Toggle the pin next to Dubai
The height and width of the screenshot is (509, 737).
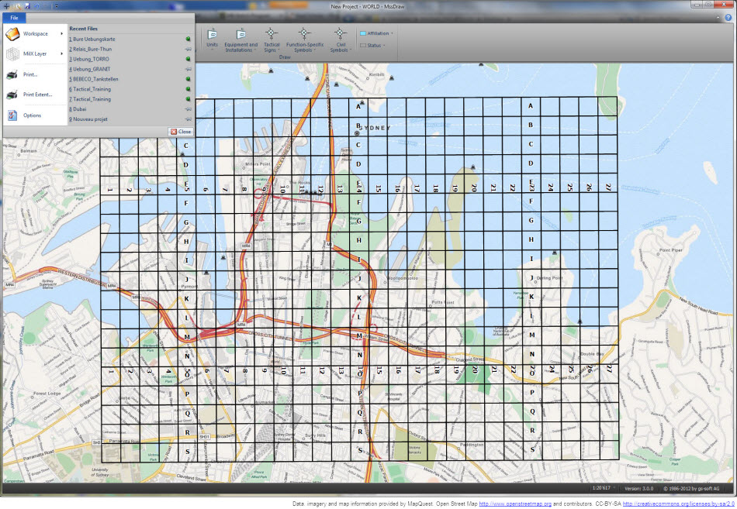pyautogui.click(x=188, y=109)
